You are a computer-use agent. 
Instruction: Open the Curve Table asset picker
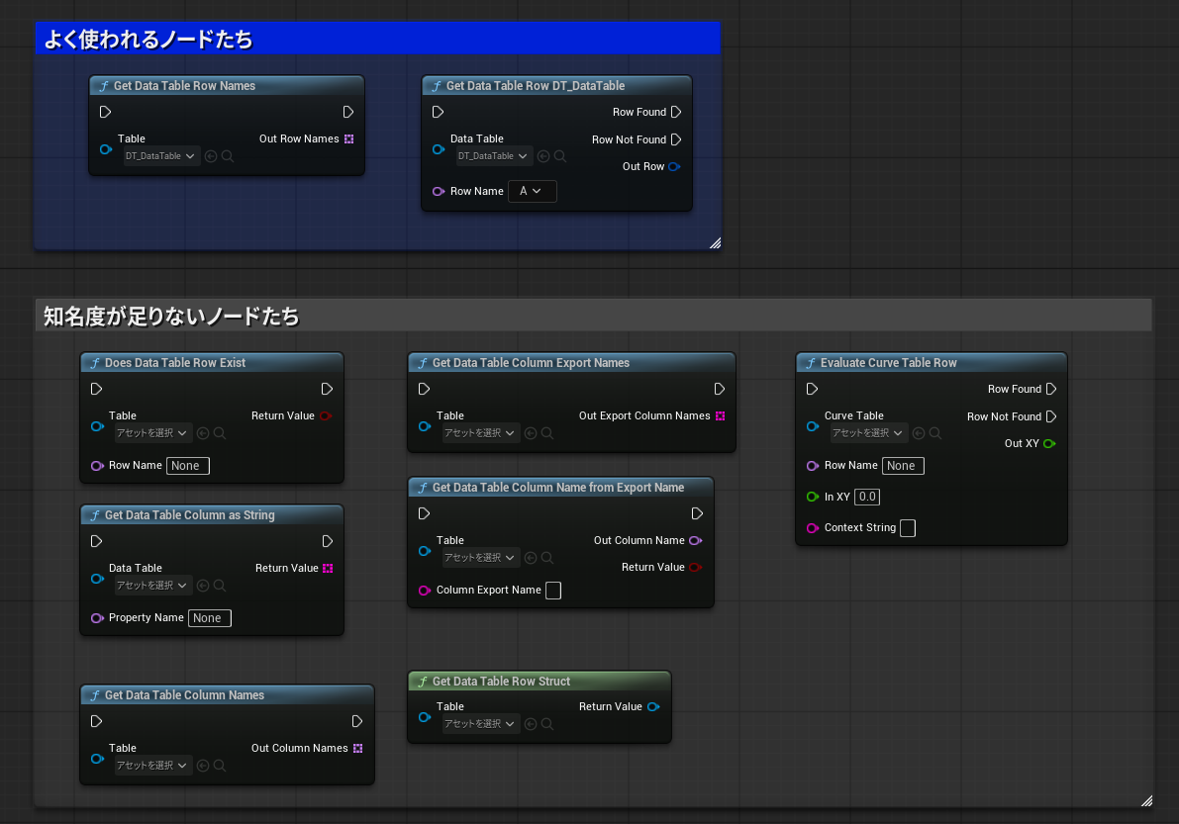pos(868,433)
